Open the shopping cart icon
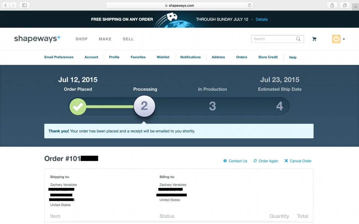359x224 pixels. 314,39
